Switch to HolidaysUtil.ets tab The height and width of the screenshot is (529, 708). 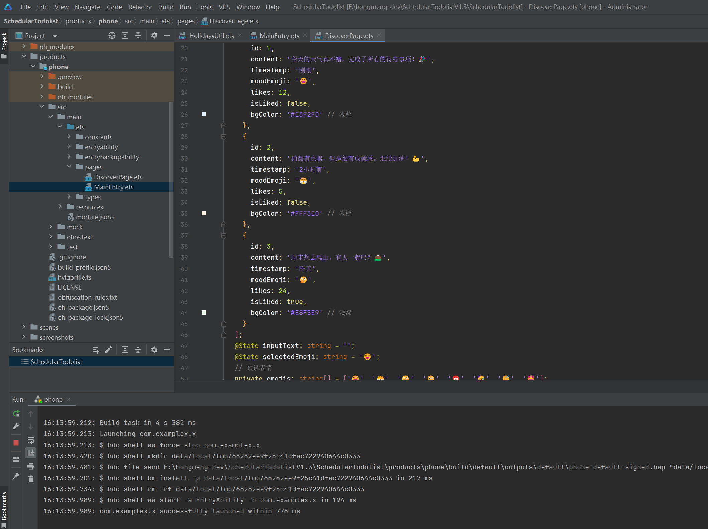pos(211,36)
